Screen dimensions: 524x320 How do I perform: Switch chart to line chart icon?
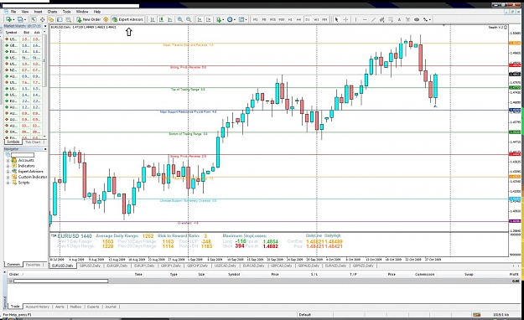coord(169,19)
